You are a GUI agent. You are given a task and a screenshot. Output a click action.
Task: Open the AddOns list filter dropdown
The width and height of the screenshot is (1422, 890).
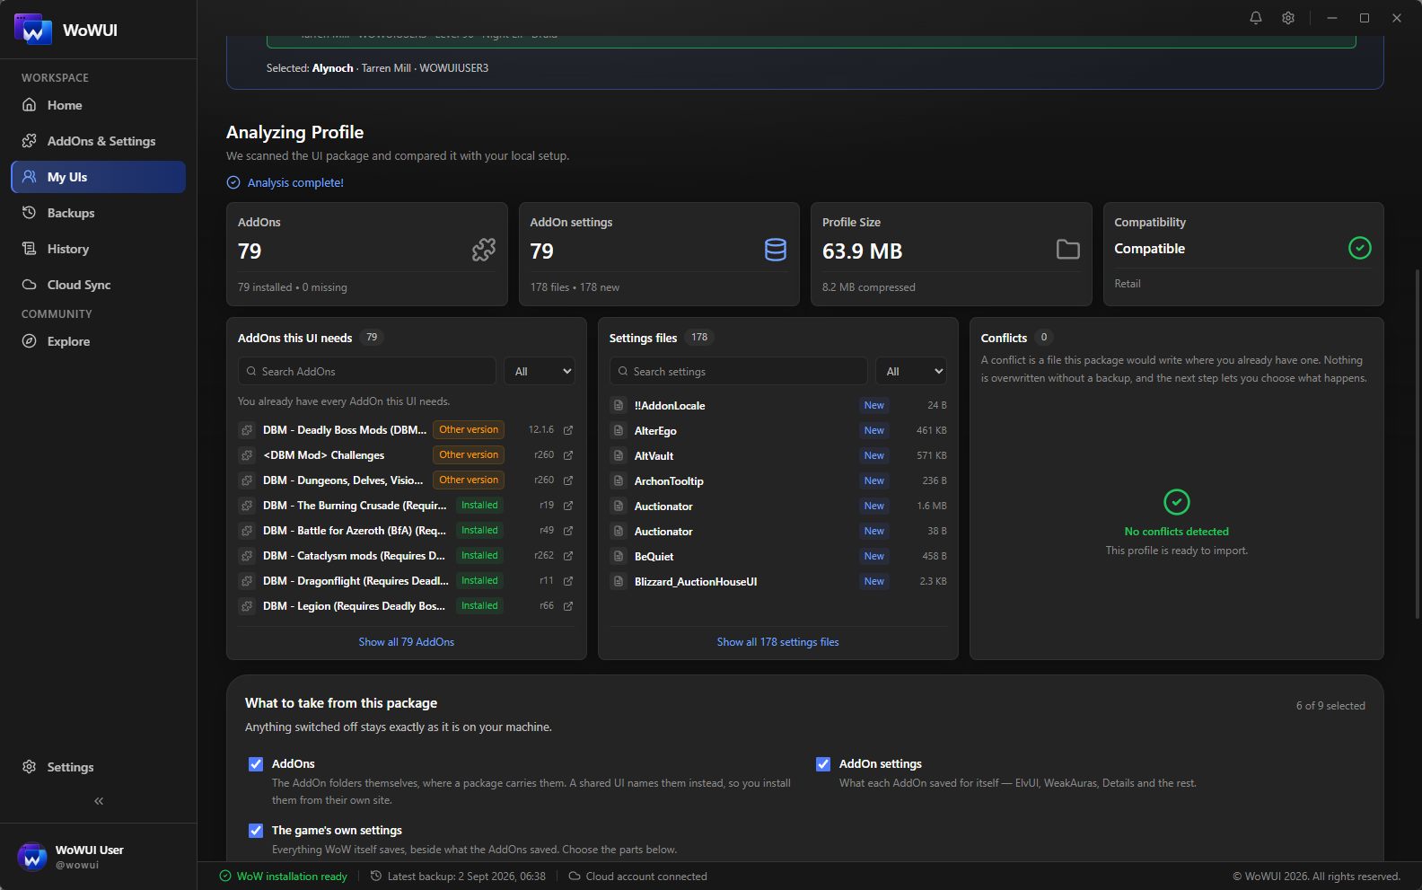(540, 371)
